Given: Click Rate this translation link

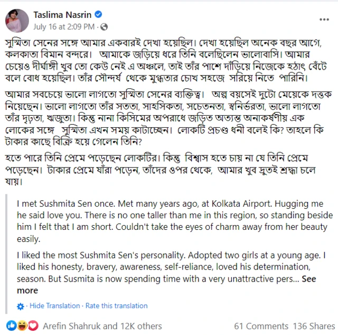Looking at the screenshot, I should click(x=117, y=306).
